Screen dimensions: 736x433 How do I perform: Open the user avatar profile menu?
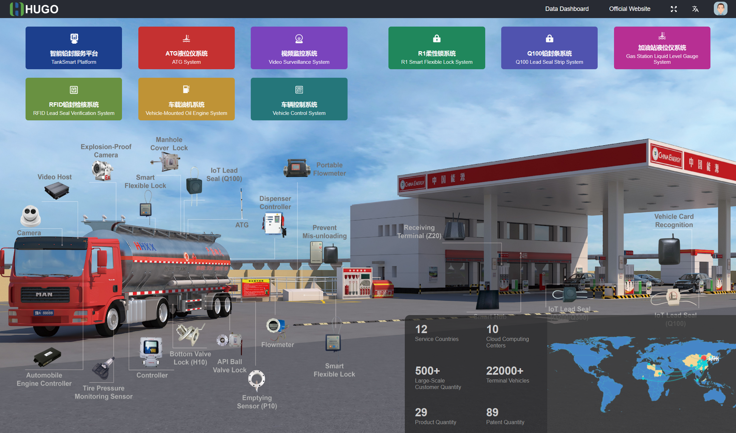[x=720, y=9]
